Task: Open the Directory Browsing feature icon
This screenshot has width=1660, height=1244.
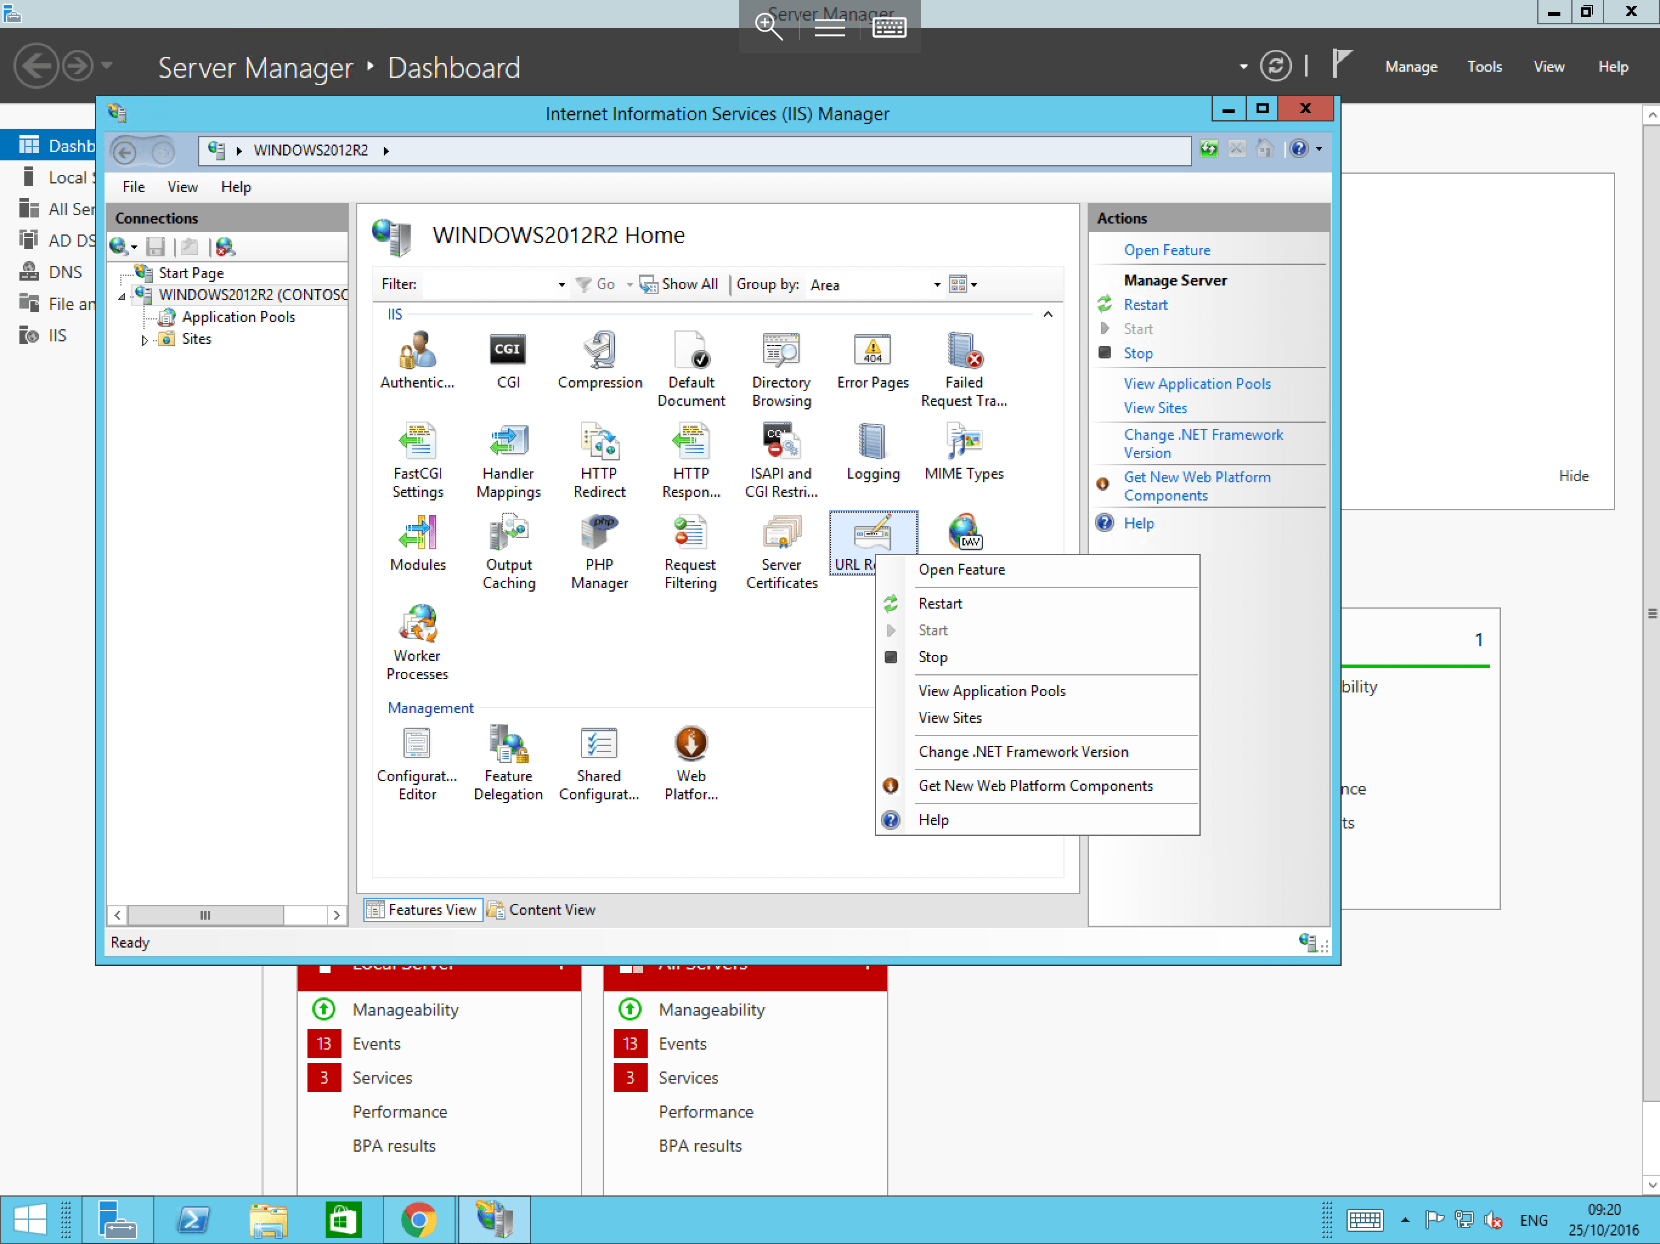Action: point(780,352)
